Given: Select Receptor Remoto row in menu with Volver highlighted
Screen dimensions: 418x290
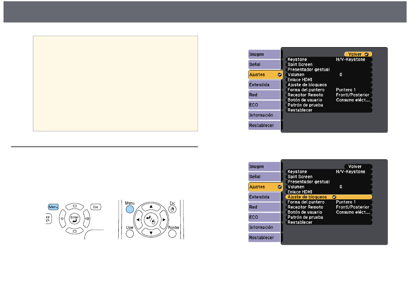Looking at the screenshot, I should (x=329, y=95).
